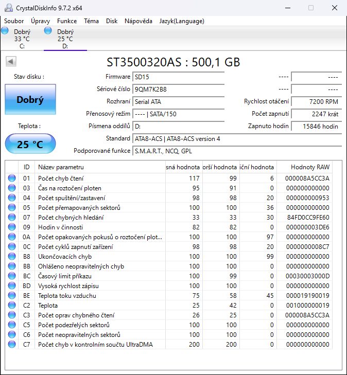The image size is (347, 375).
Task: Click the disk title ST3500320AS : 500,1 GB
Action: coord(173,62)
